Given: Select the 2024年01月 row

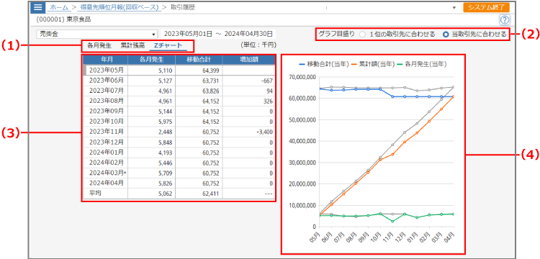Looking at the screenshot, I should 179,153.
